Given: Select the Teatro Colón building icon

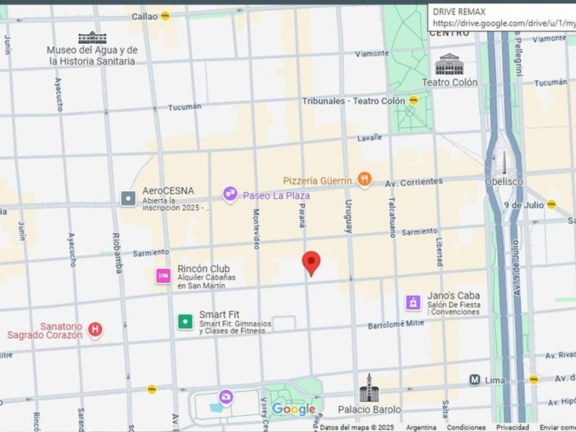Looking at the screenshot, I should 449,64.
